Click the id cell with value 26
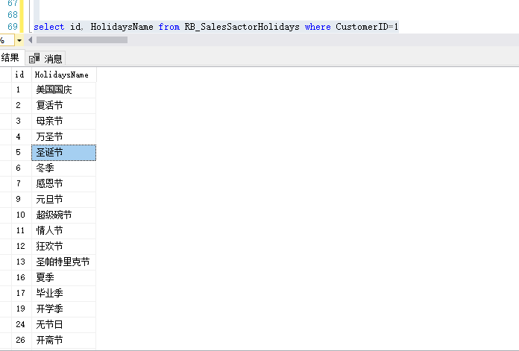The width and height of the screenshot is (519, 351). (22, 340)
